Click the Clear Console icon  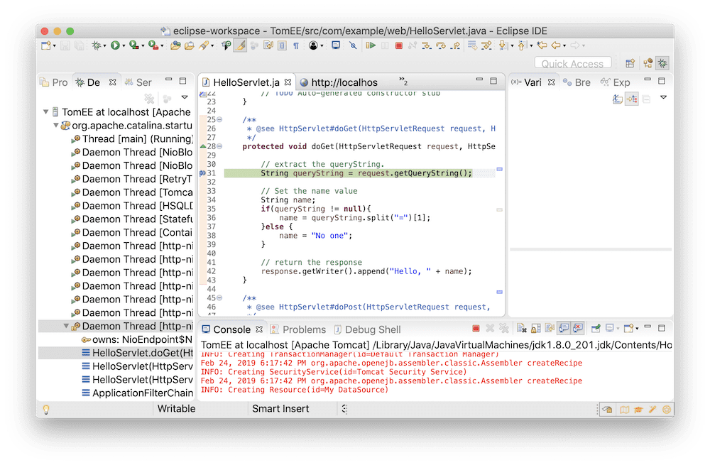click(522, 328)
